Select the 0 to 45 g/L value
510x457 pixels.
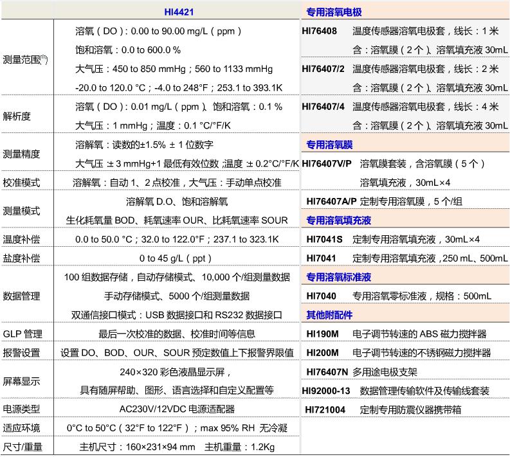[x=176, y=258]
